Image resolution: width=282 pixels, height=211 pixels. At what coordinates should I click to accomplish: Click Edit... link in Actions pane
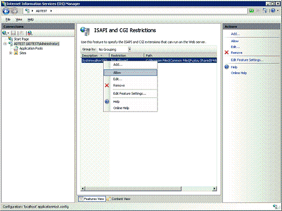pos(235,47)
